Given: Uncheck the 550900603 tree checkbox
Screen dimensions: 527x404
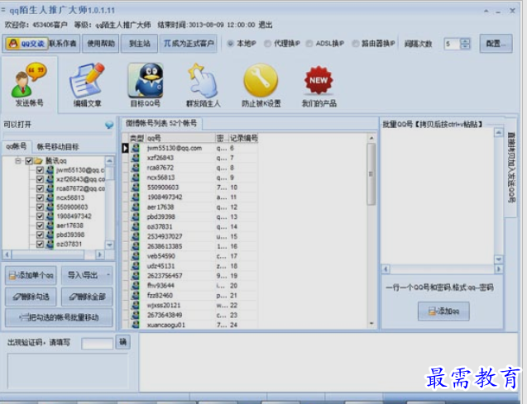Looking at the screenshot, I should (x=40, y=207).
